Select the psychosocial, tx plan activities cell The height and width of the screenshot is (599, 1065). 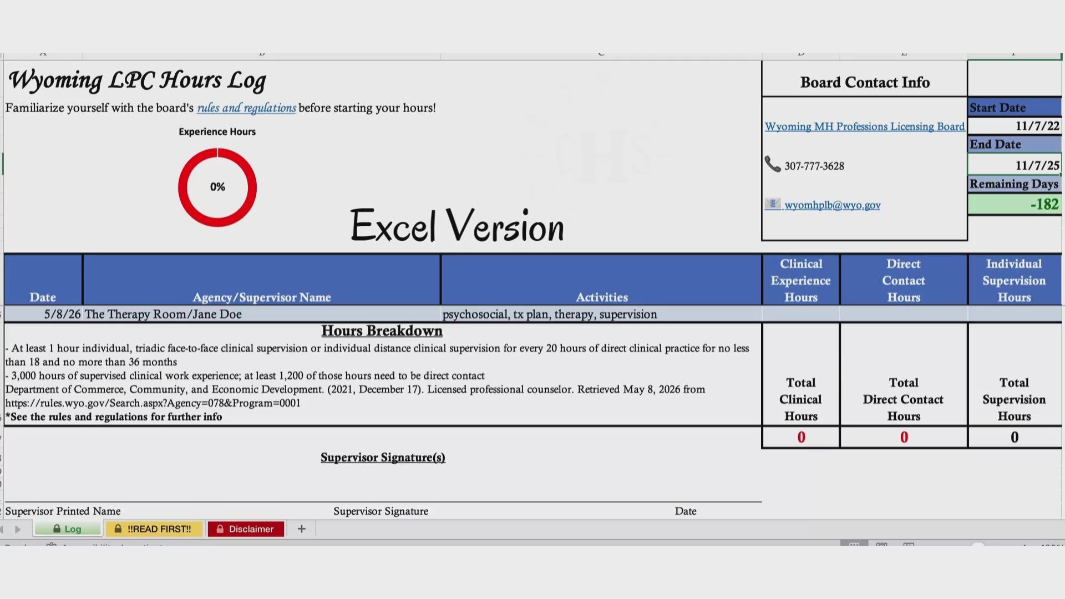pos(602,314)
